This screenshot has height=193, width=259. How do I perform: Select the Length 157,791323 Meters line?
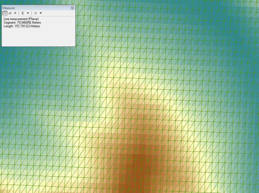22,26
